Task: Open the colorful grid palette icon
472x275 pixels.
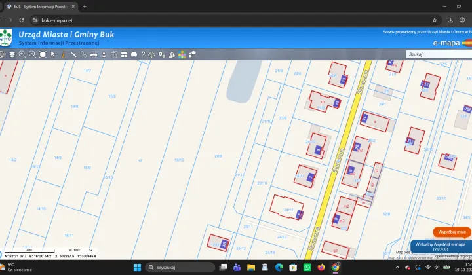Action: tap(182, 54)
